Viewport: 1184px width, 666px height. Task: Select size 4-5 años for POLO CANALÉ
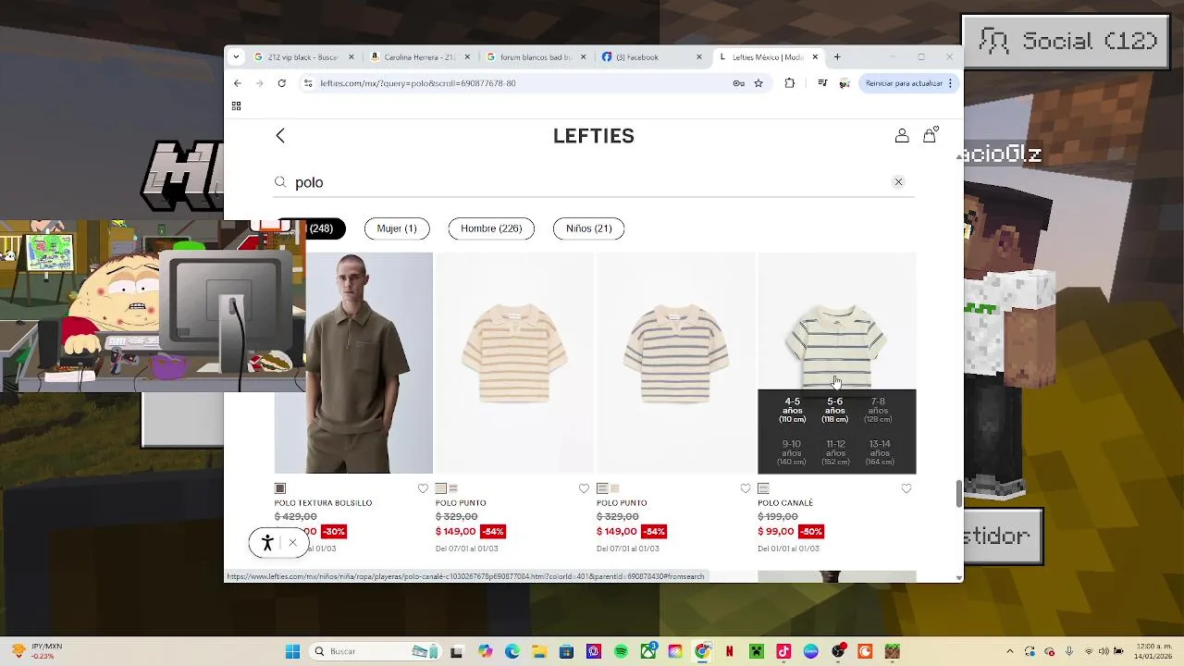(x=793, y=410)
